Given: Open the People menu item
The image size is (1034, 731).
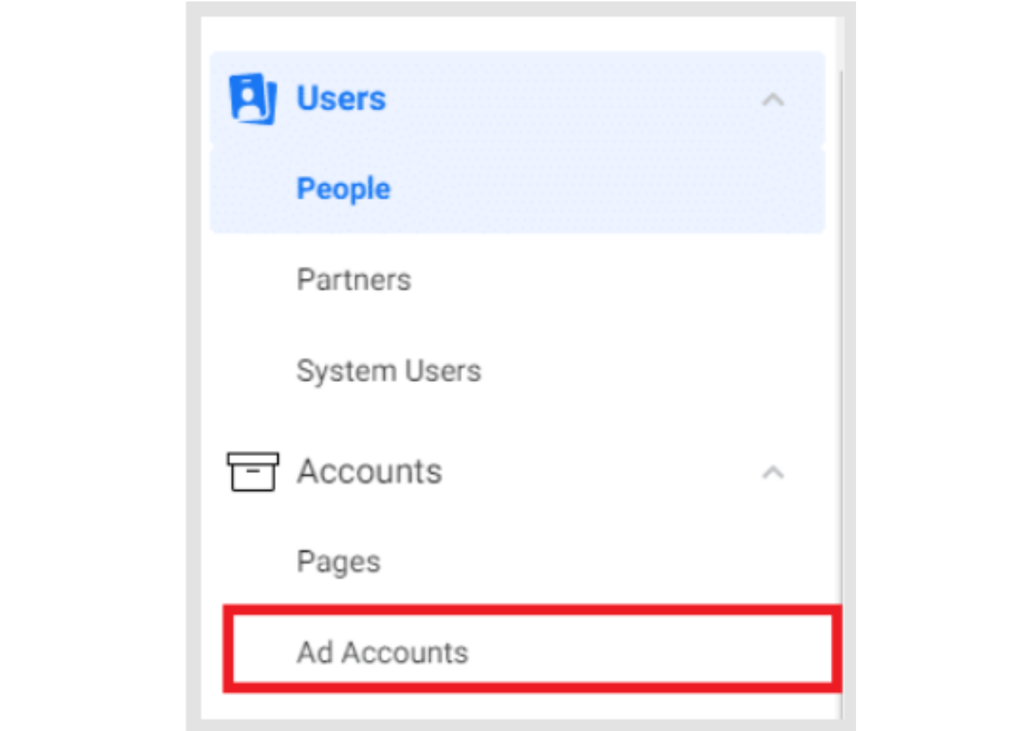Looking at the screenshot, I should 343,188.
